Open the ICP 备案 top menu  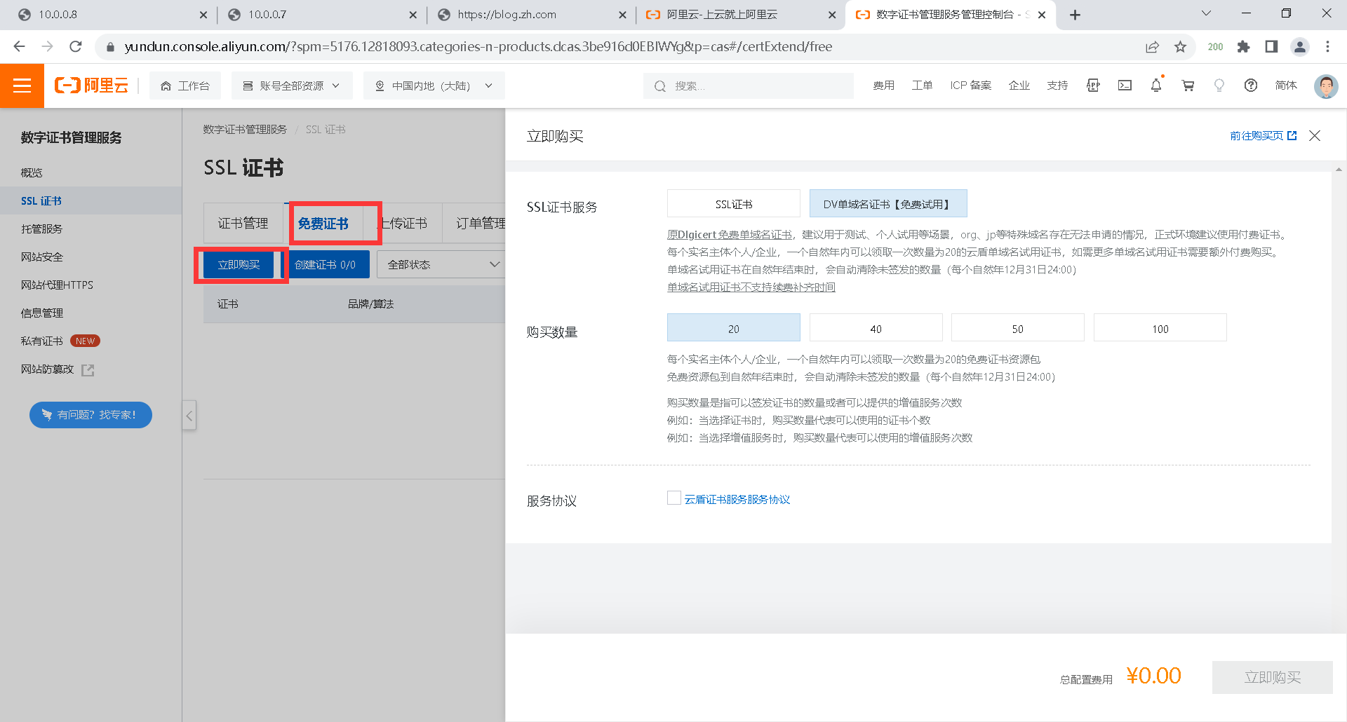tap(970, 86)
